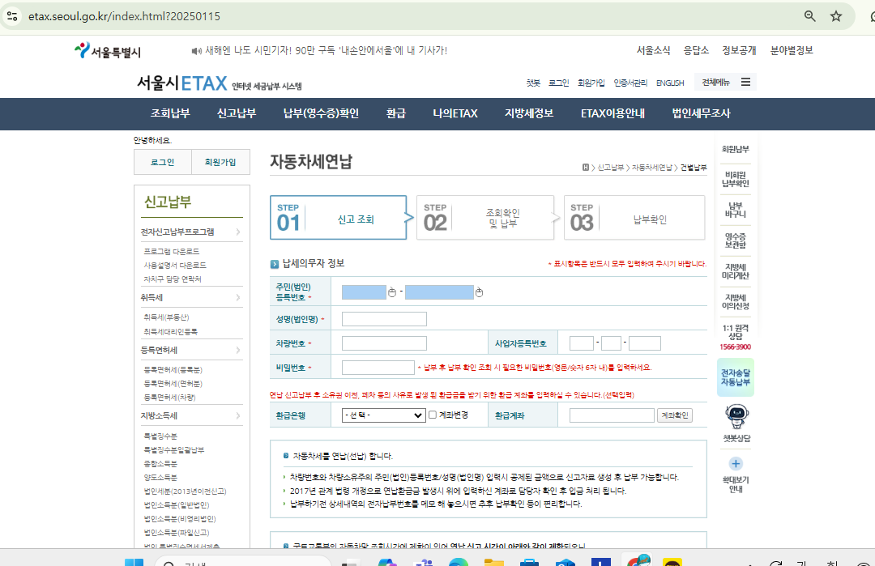
Task: Open 비회원 납부확인 quick menu item
Action: (x=736, y=179)
